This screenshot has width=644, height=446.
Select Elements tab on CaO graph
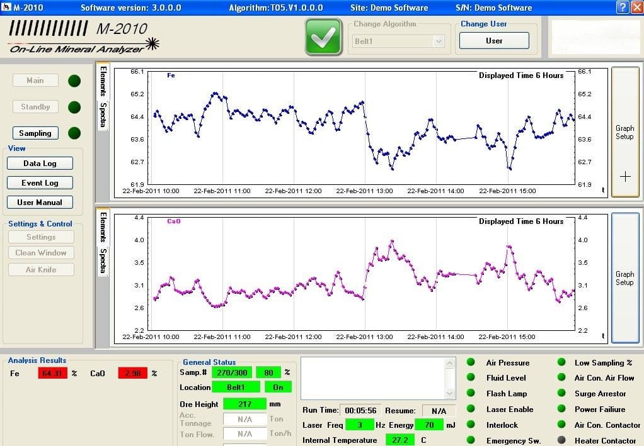pos(103,228)
